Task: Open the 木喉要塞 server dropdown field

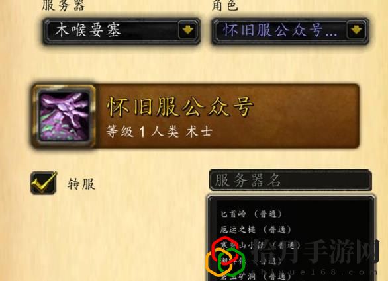Action: pos(121,30)
